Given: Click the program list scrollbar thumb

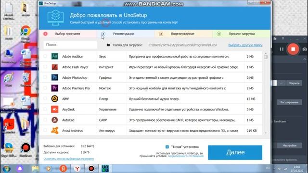Looking at the screenshot, I should pos(266,57).
